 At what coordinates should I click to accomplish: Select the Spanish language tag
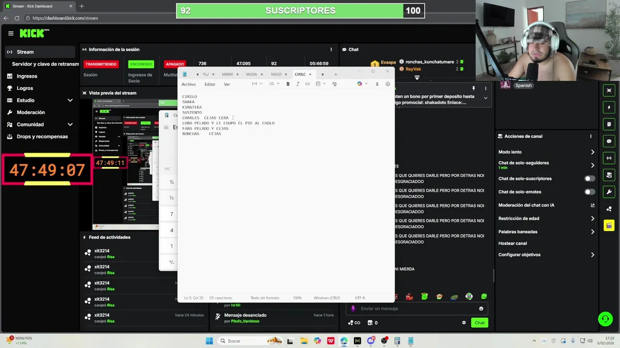click(523, 86)
